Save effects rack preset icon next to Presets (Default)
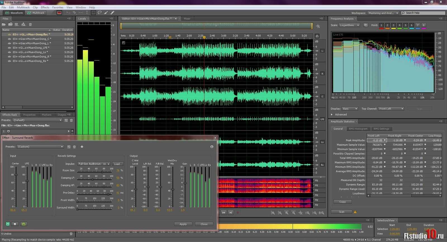Viewport: 447px width, 242px height. tap(66, 120)
